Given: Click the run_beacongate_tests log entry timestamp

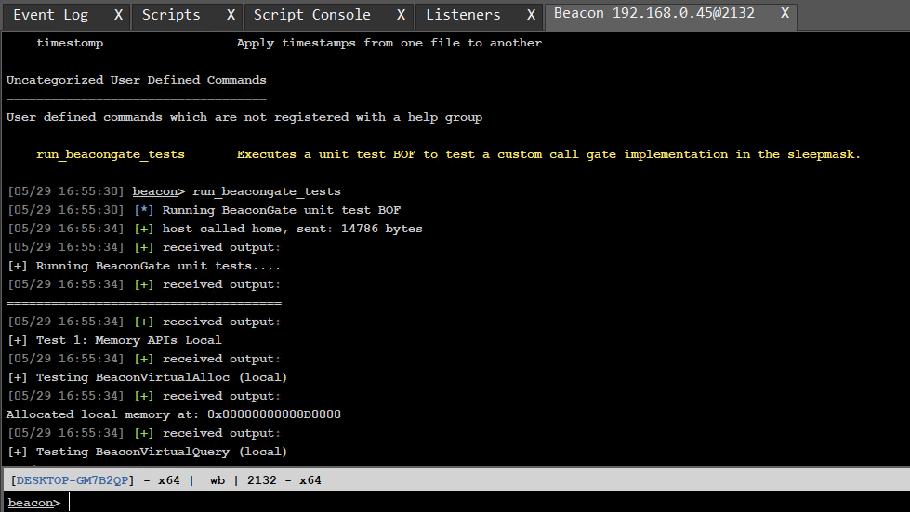Looking at the screenshot, I should coord(66,191).
